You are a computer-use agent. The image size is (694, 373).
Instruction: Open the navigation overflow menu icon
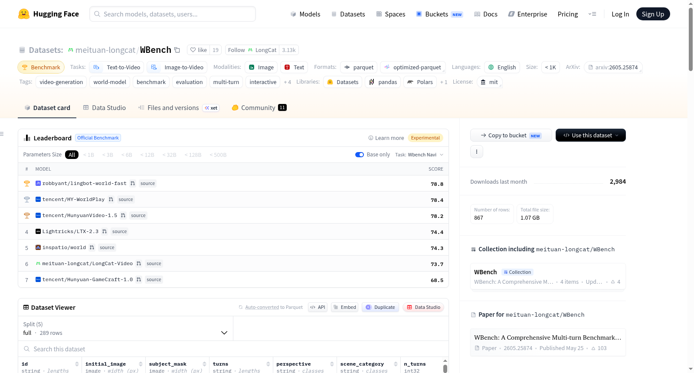click(x=592, y=14)
